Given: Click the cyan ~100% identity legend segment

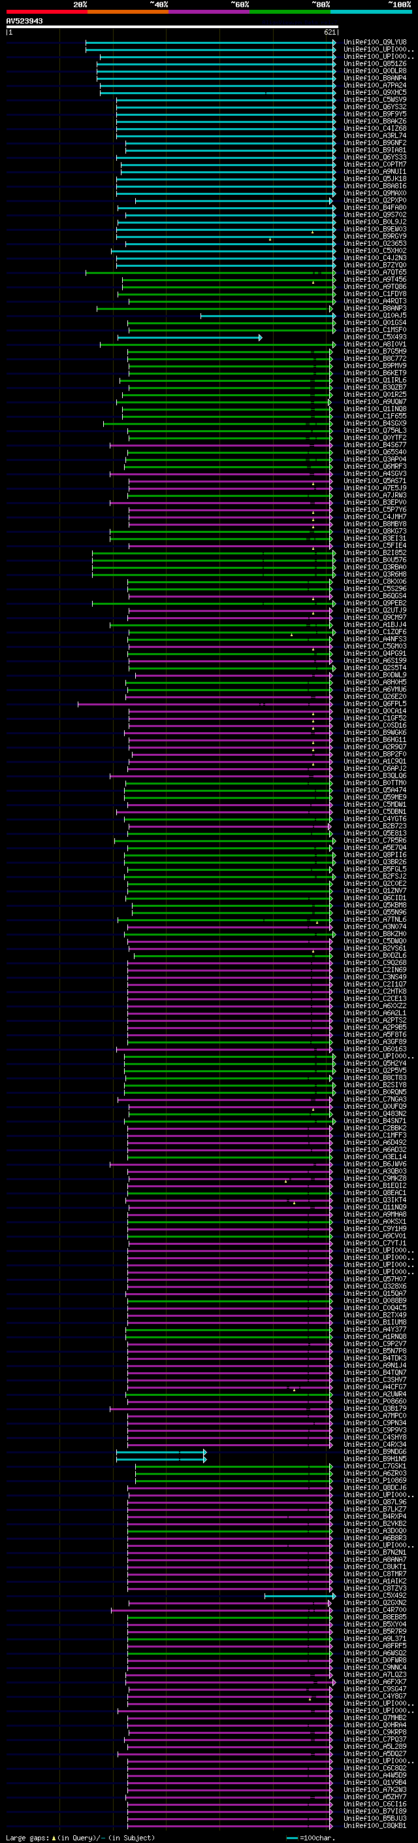Looking at the screenshot, I should (371, 12).
